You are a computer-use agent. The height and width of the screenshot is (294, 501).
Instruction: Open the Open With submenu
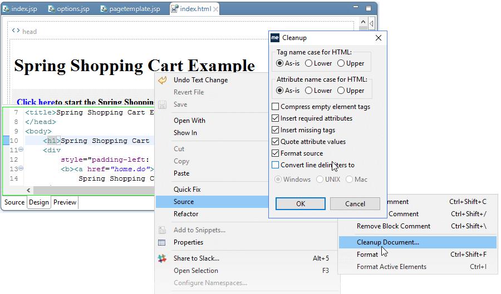pyautogui.click(x=189, y=121)
